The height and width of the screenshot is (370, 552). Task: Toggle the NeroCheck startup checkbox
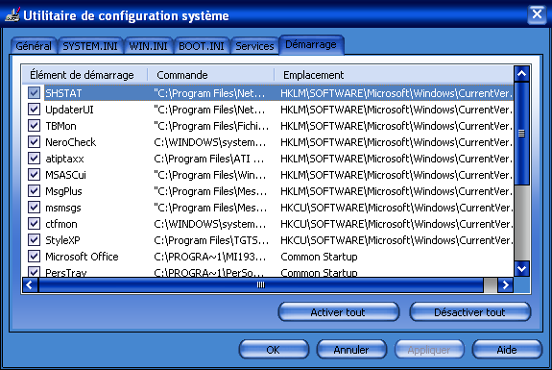pyautogui.click(x=34, y=142)
